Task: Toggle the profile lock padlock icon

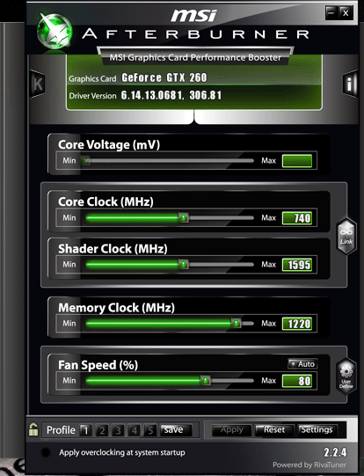Action: (x=33, y=429)
